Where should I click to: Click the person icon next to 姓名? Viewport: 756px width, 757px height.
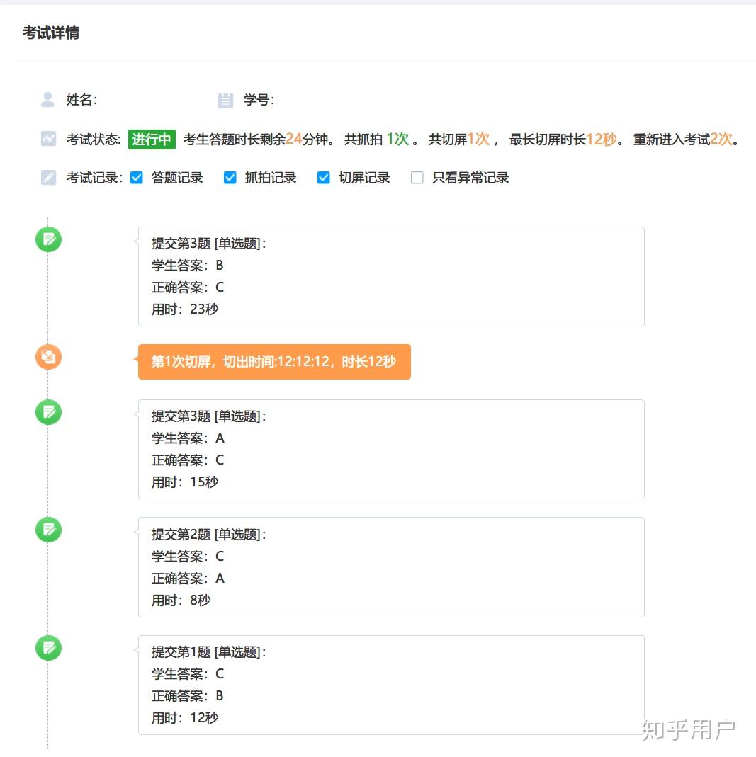tap(47, 100)
